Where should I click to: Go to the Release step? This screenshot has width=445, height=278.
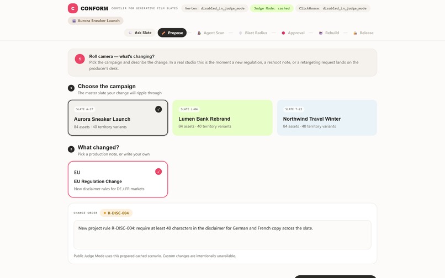coord(363,33)
